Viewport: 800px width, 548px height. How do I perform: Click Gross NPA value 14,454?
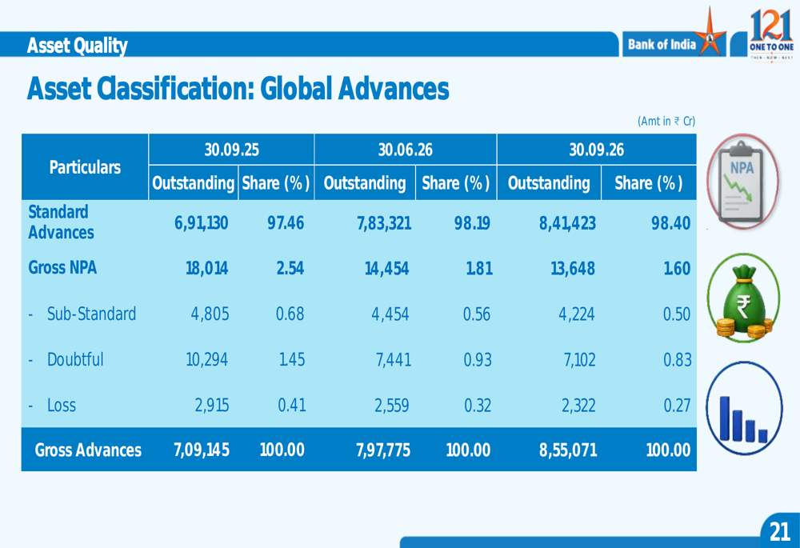pos(386,269)
